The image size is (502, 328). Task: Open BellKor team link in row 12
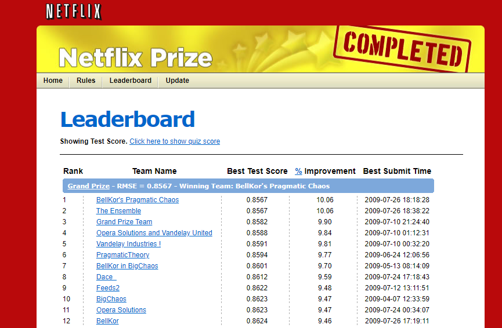[x=107, y=321]
